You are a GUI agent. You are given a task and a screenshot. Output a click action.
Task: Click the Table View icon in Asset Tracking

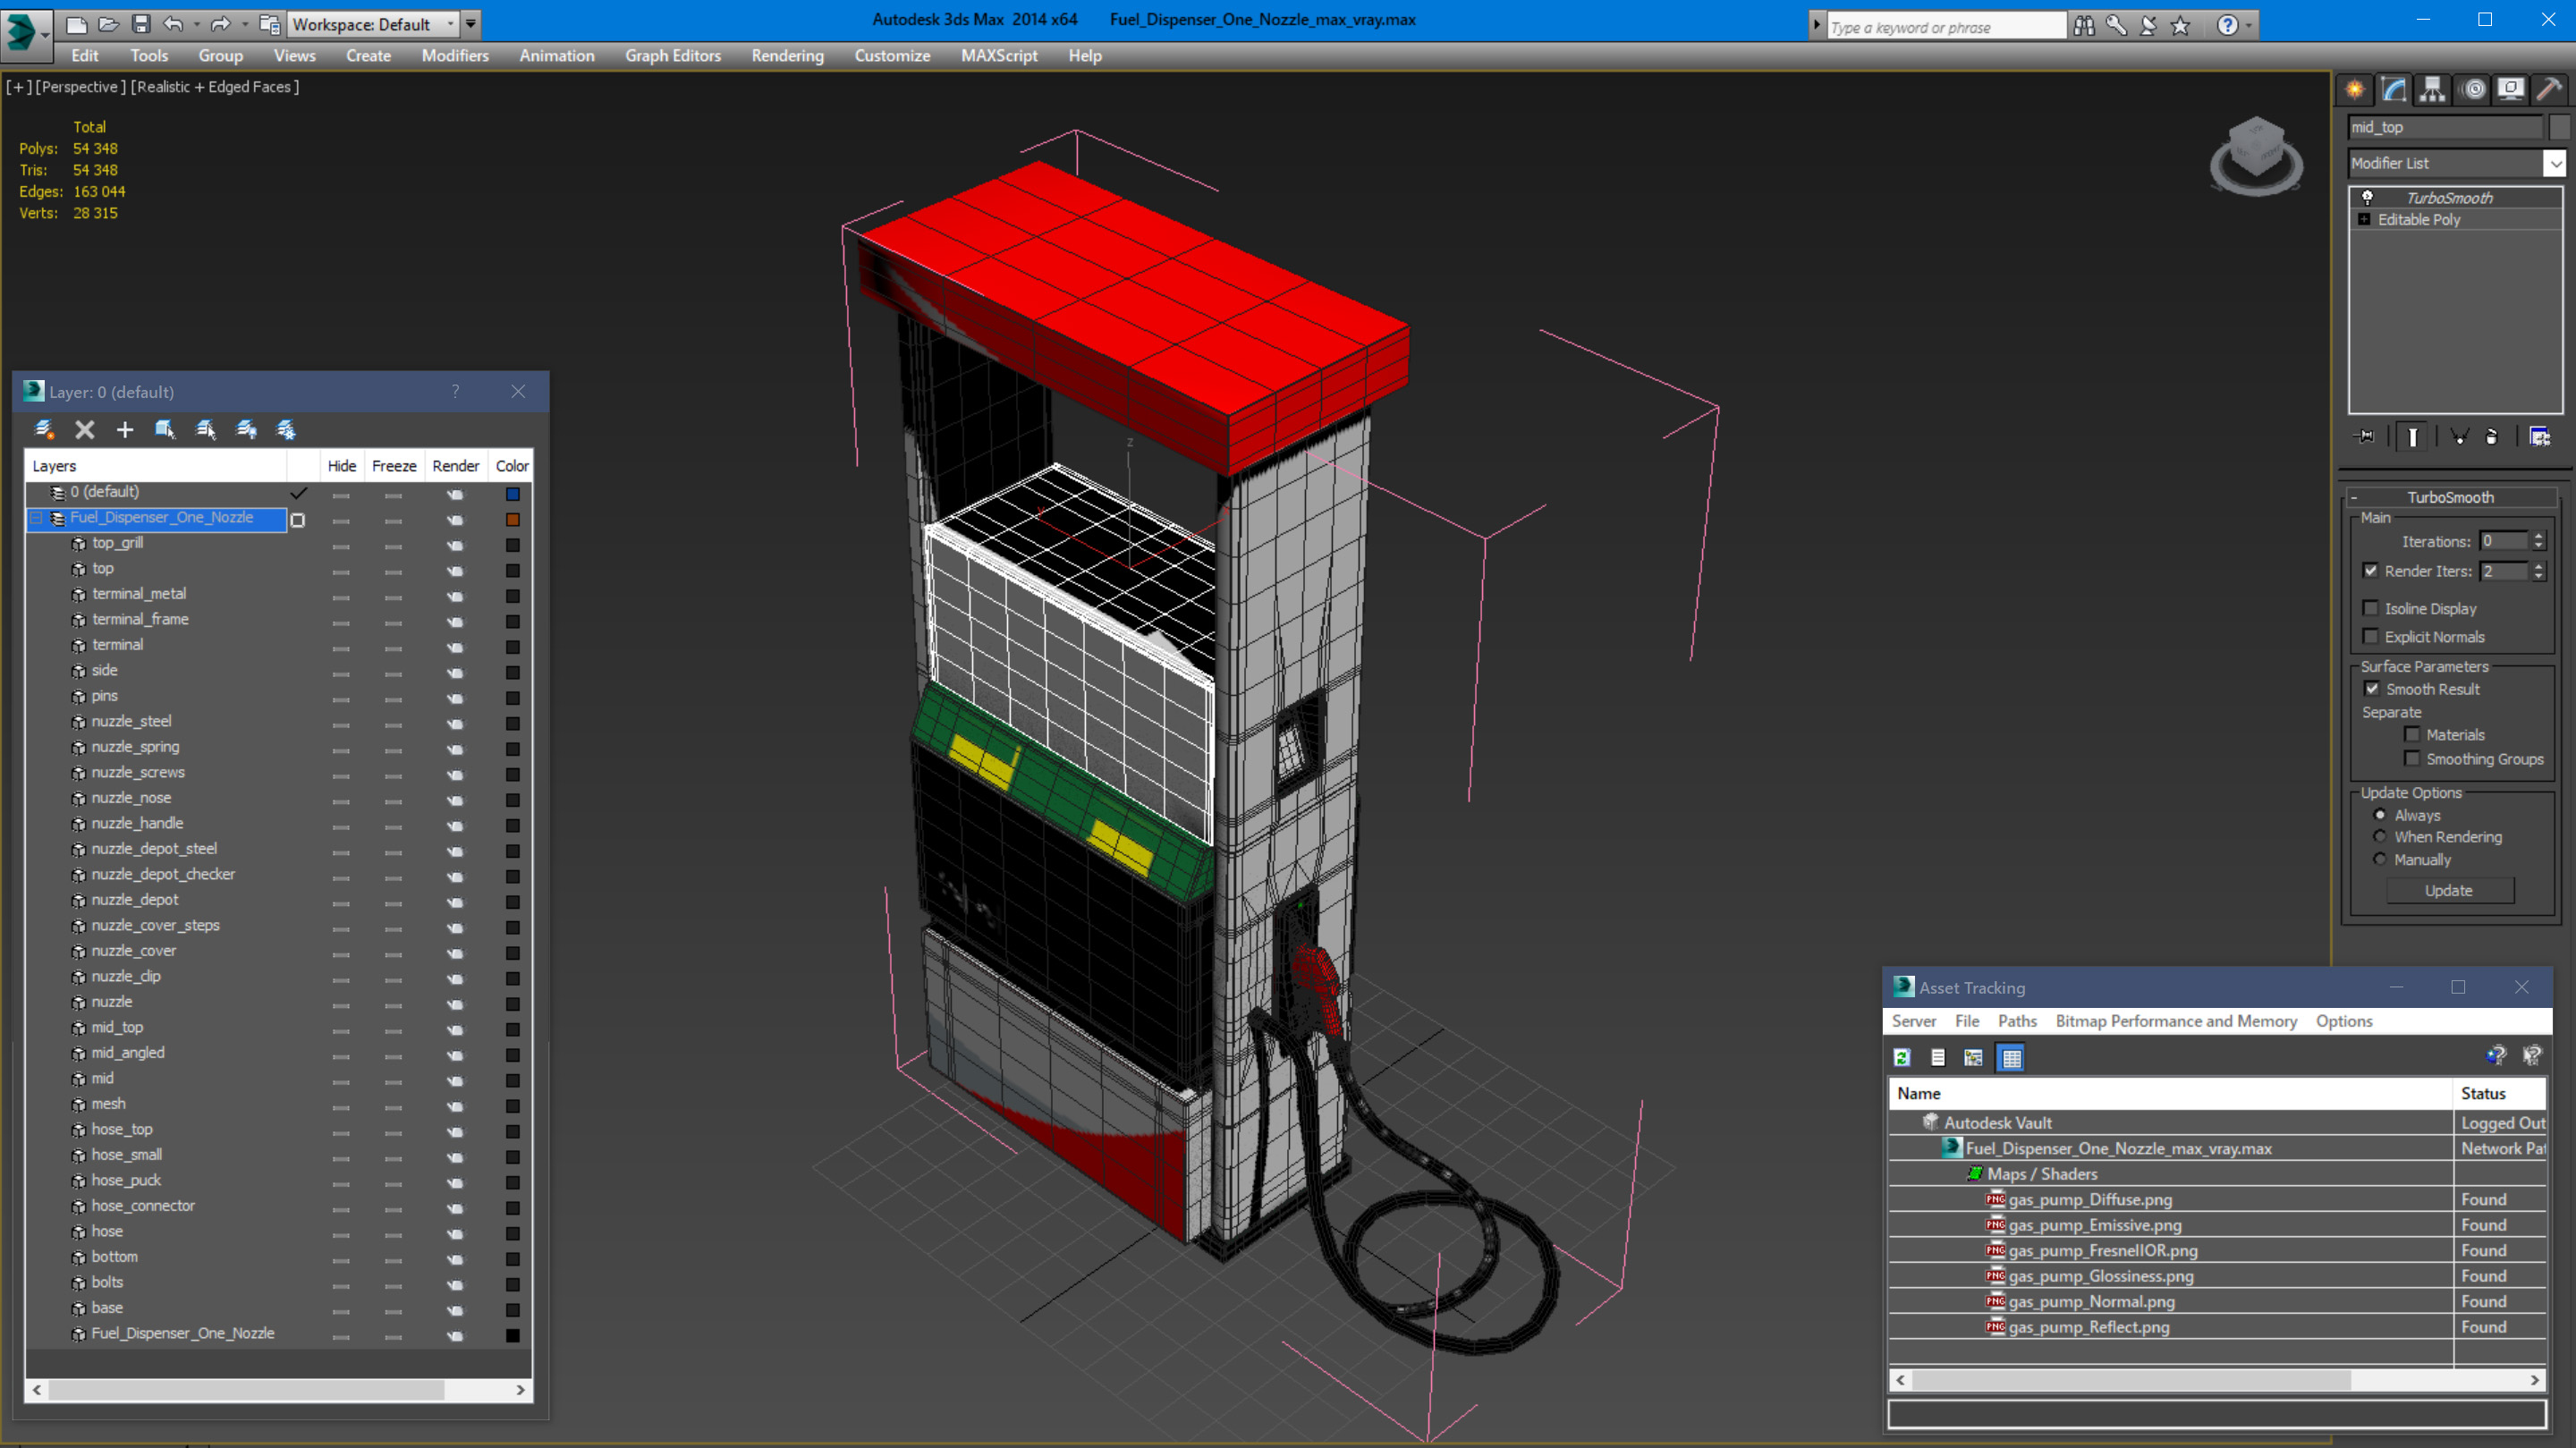[x=2011, y=1057]
